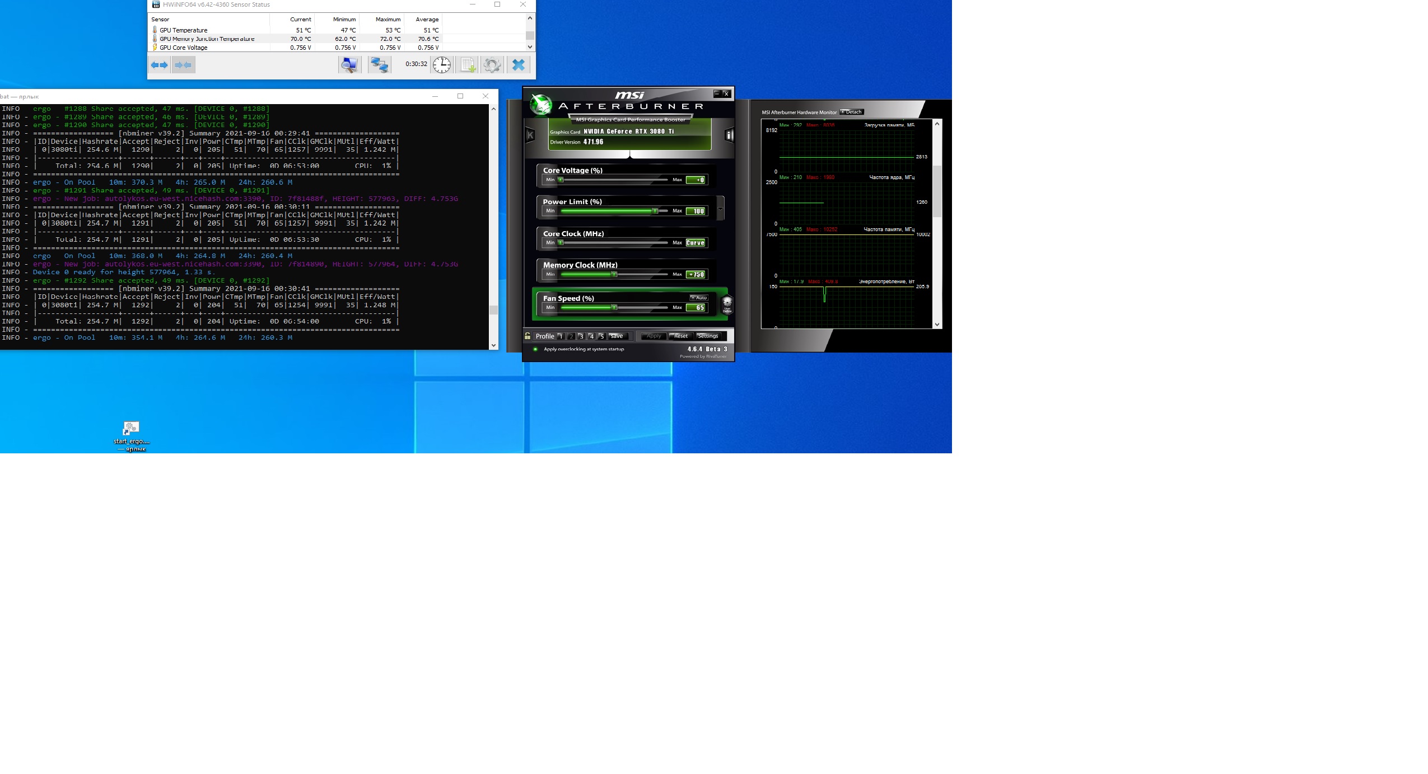Click HWiNFO logging spreadsheet plus icon
This screenshot has height=774, width=1428.
point(468,65)
